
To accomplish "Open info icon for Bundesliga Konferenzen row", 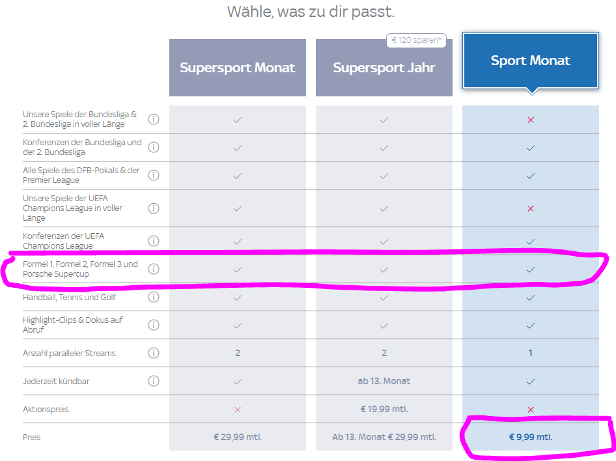I will (x=154, y=147).
